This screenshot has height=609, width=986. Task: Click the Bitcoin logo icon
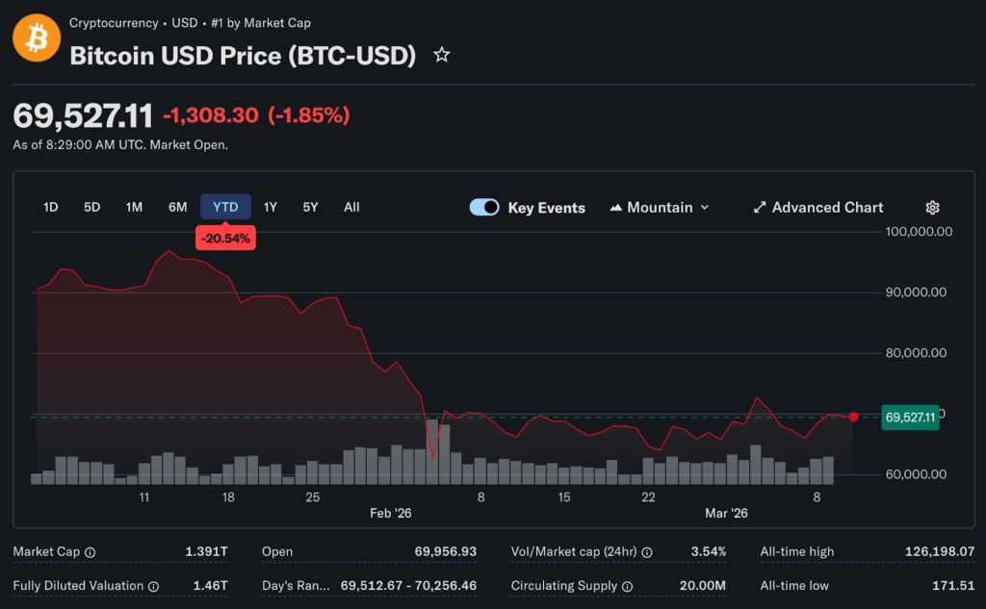37,38
